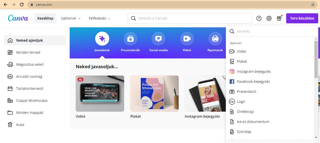Click the search magnifier in Canva search bar

click(x=133, y=18)
